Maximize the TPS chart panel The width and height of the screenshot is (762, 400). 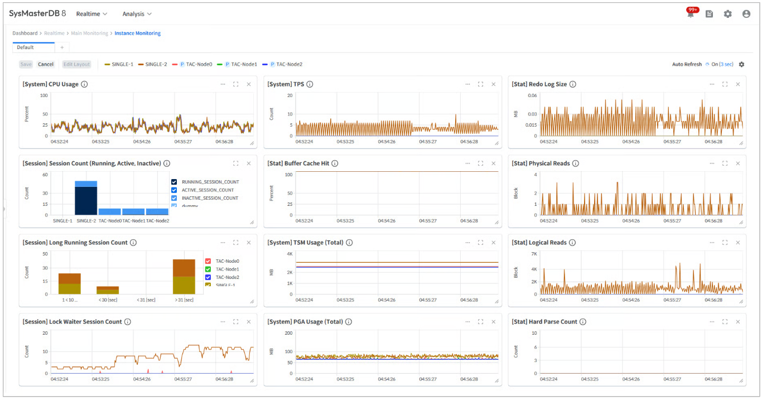480,84
